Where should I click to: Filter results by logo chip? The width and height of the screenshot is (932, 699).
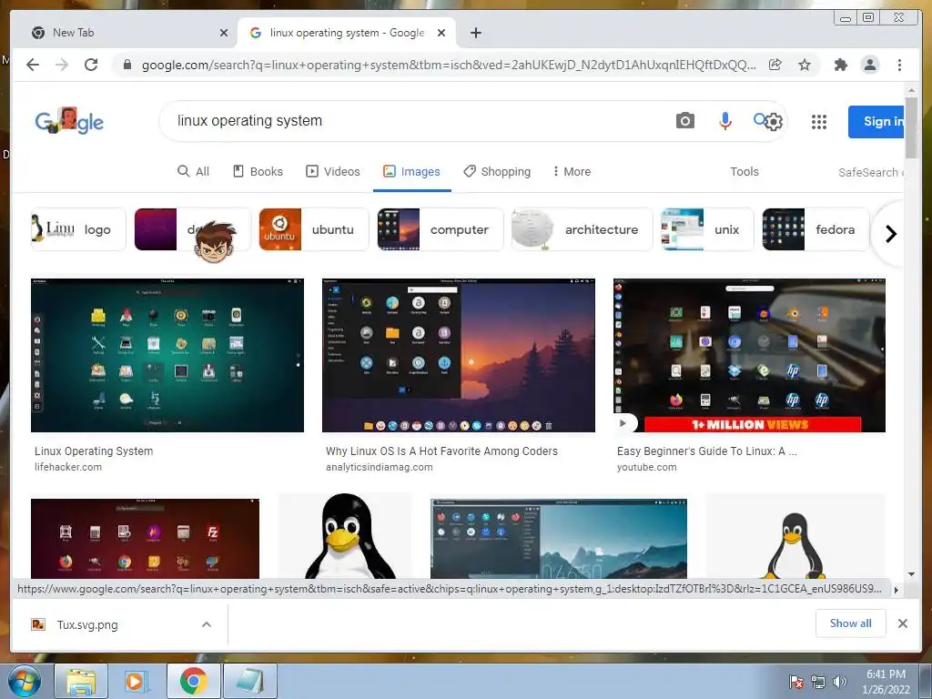(x=78, y=229)
